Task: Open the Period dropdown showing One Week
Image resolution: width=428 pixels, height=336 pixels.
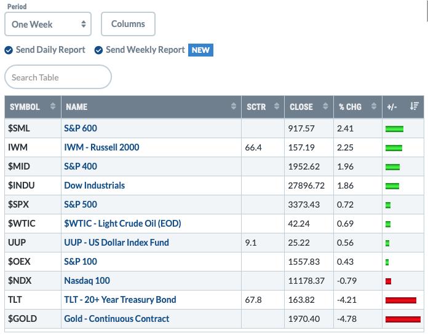Action: (48, 24)
